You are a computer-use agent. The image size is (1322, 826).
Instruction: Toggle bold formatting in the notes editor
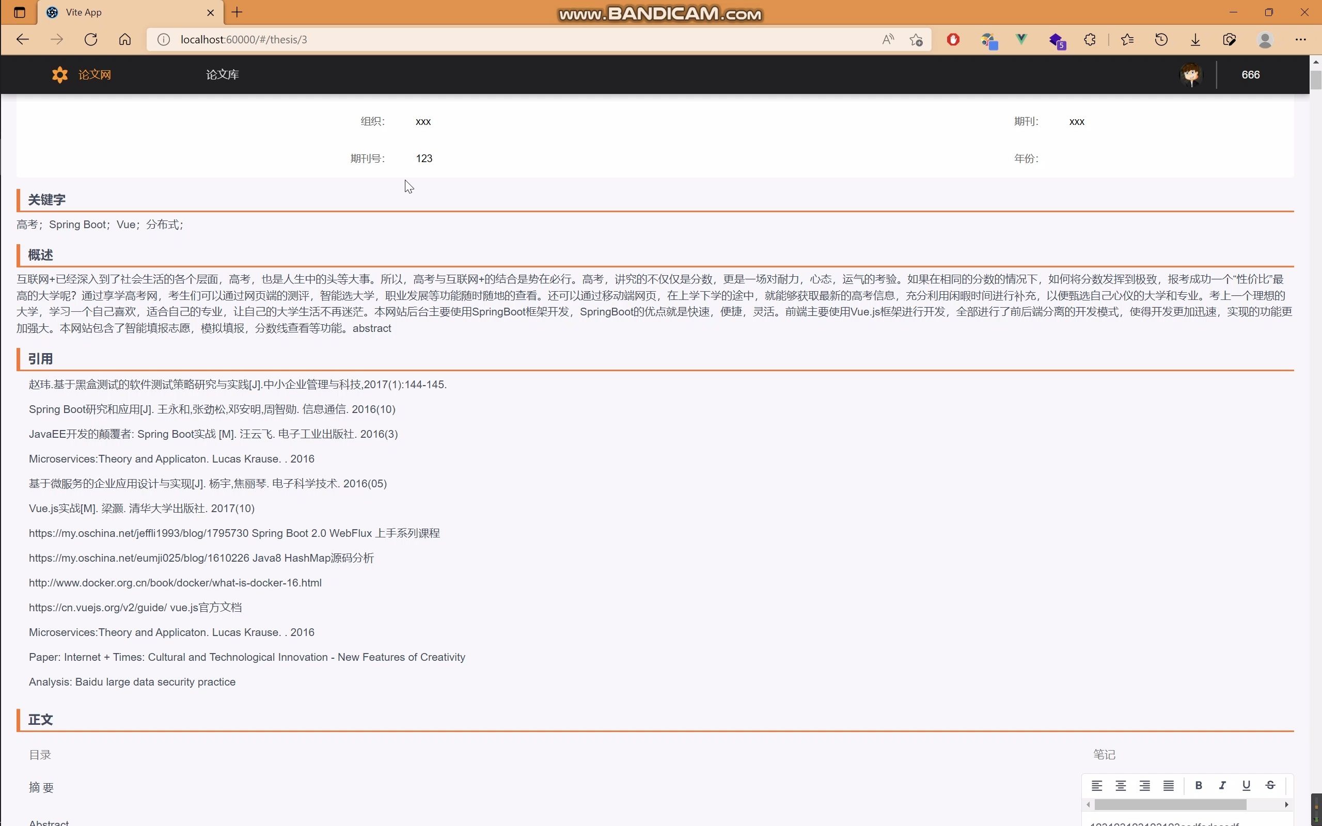pos(1198,785)
